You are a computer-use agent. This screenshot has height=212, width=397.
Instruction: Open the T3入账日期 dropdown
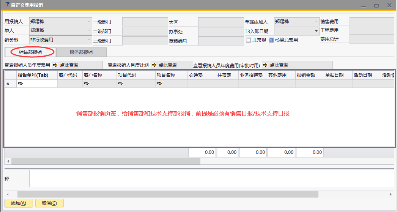(x=316, y=31)
